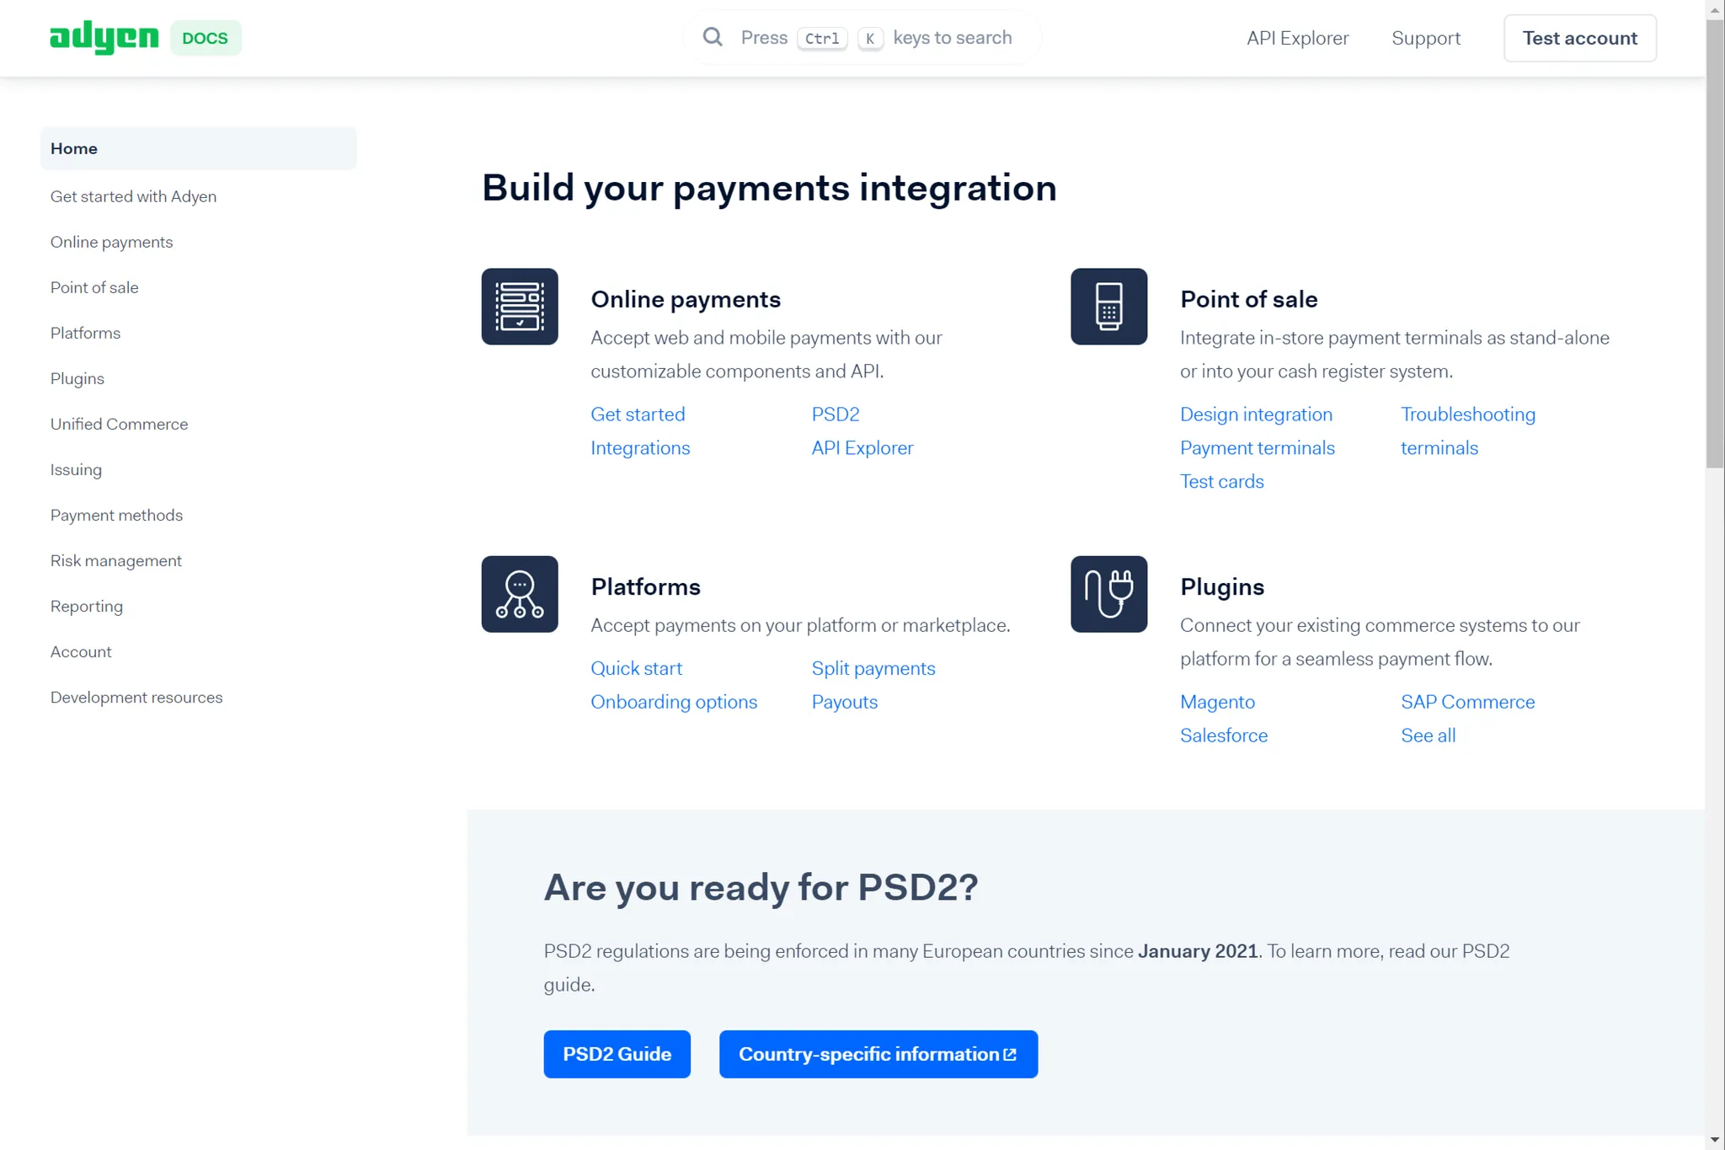Select the Plugins plug icon
This screenshot has height=1150, width=1725.
click(x=1108, y=594)
